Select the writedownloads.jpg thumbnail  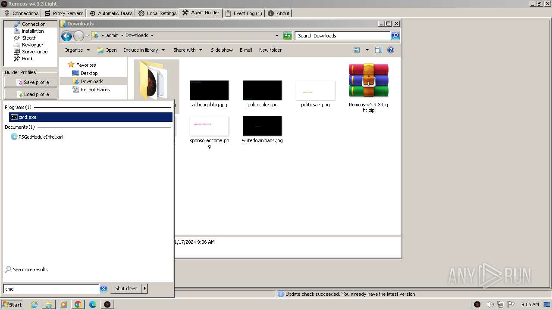click(262, 126)
